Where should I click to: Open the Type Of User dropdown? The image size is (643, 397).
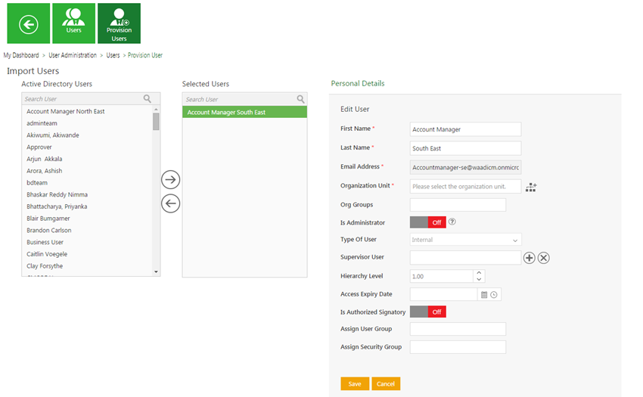pos(466,240)
